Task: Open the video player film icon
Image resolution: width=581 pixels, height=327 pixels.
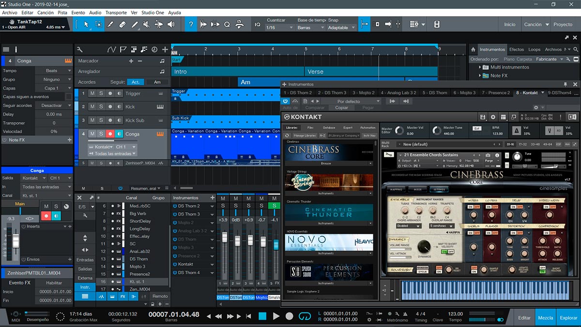Action: coord(437,24)
